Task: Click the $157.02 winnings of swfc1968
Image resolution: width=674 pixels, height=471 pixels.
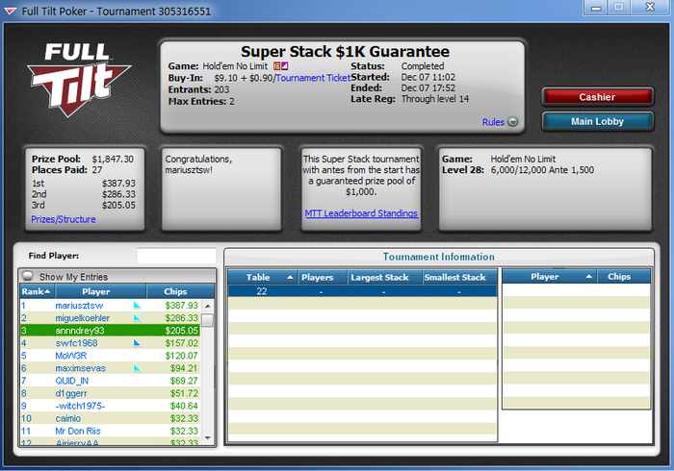Action: (181, 343)
